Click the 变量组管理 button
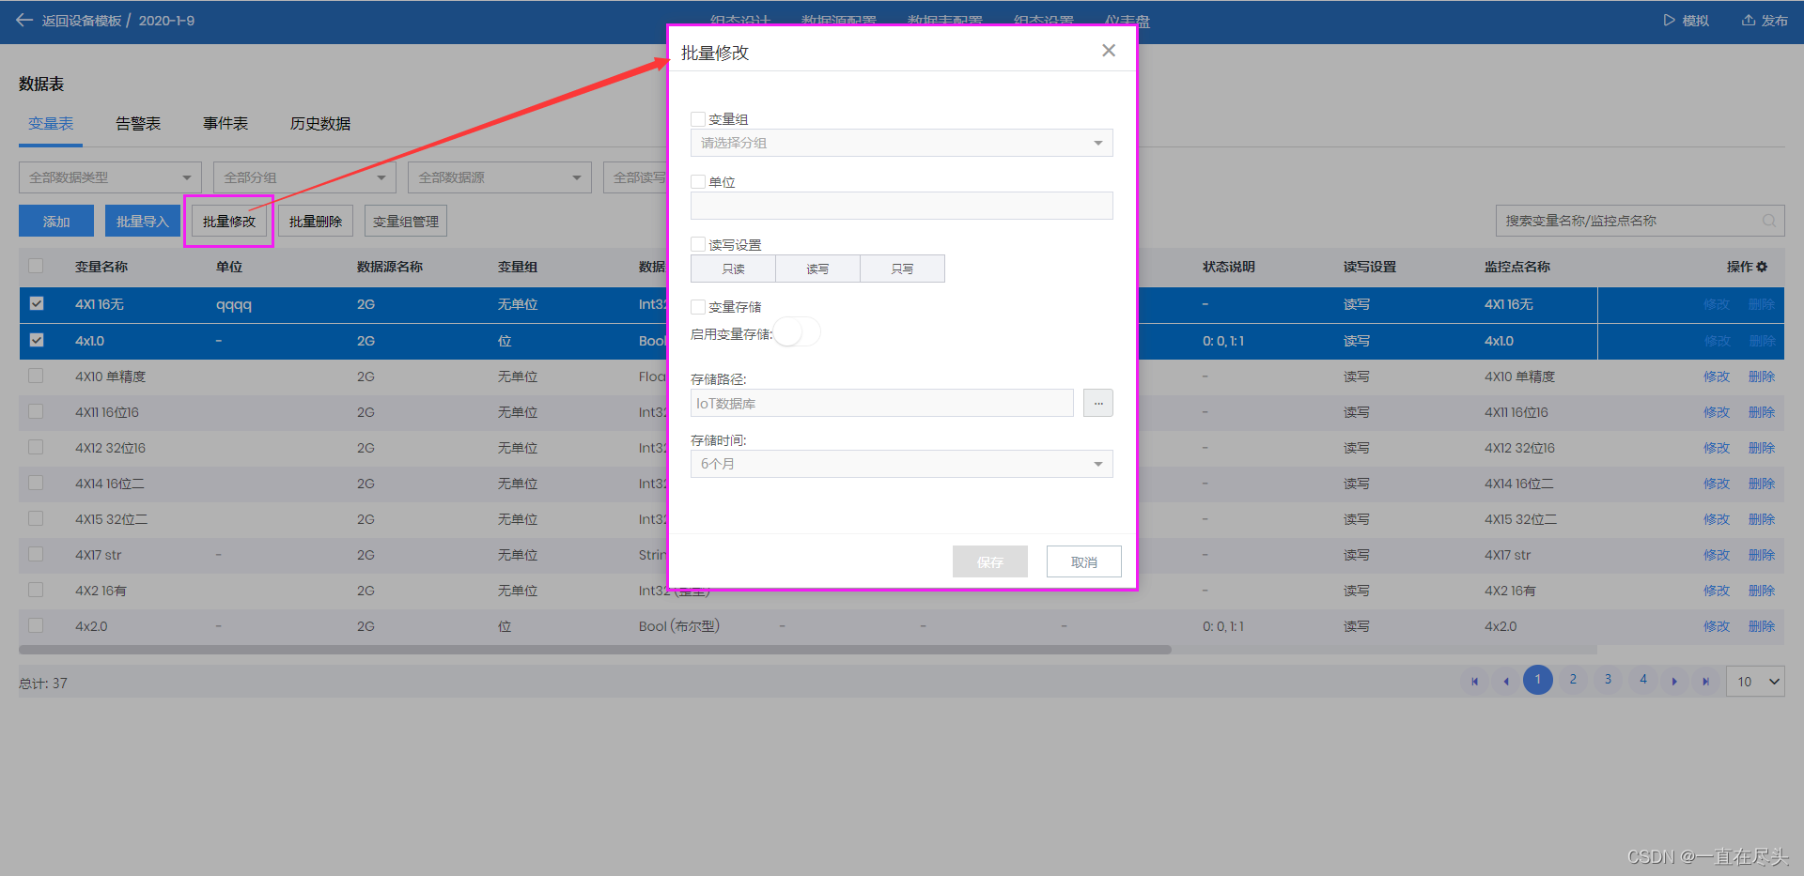1804x876 pixels. tap(406, 221)
